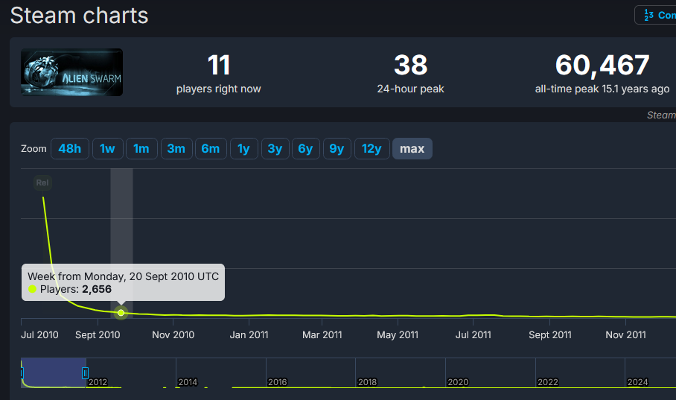Click the selected range in navigator
Image resolution: width=676 pixels, height=400 pixels.
tap(54, 373)
